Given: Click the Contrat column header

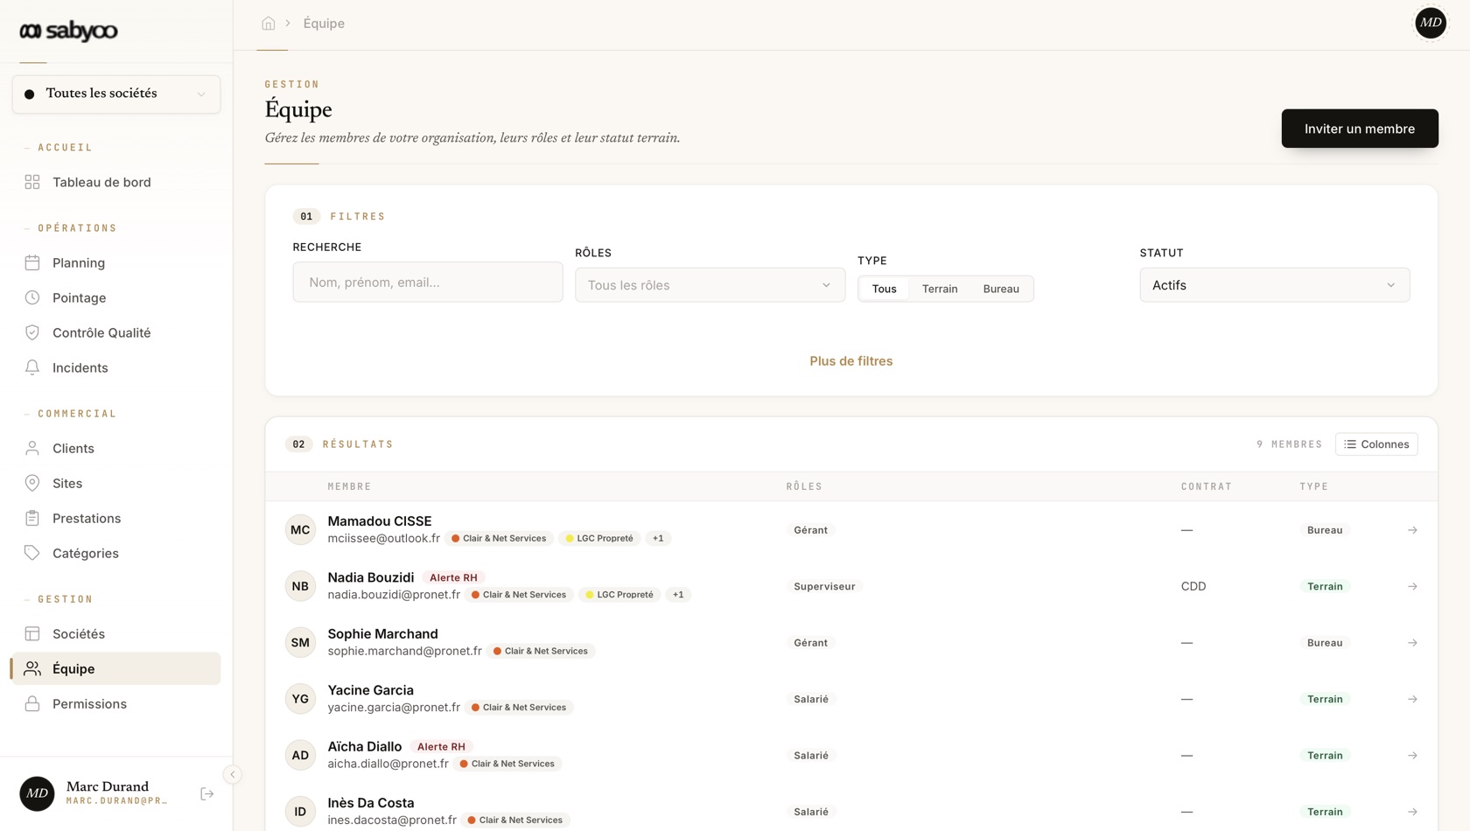Looking at the screenshot, I should [1206, 486].
